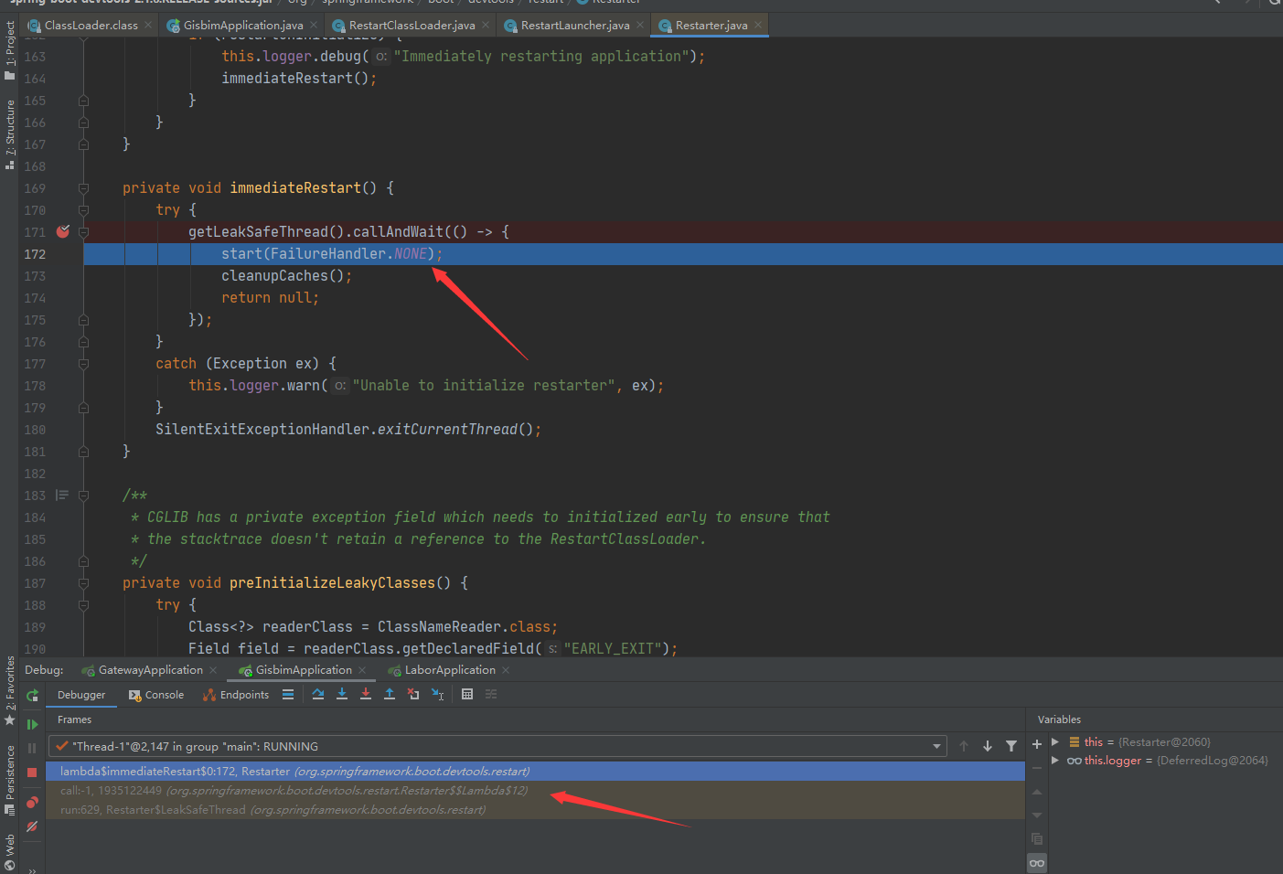Expand the this = Restarter@2060 variable
Image resolution: width=1283 pixels, height=874 pixels.
coord(1057,741)
